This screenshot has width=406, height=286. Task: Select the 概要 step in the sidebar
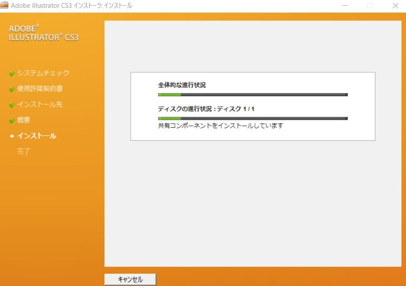(x=23, y=120)
